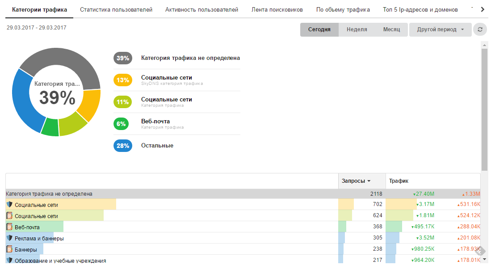Click the orange icon beside Баннеры

click(x=9, y=249)
